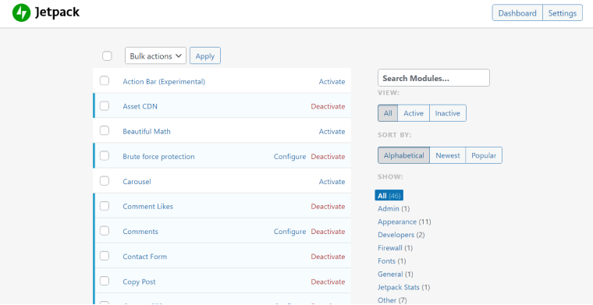Filter by Jetpack Stats (1) category
Screen dimensions: 593x305
403,287
